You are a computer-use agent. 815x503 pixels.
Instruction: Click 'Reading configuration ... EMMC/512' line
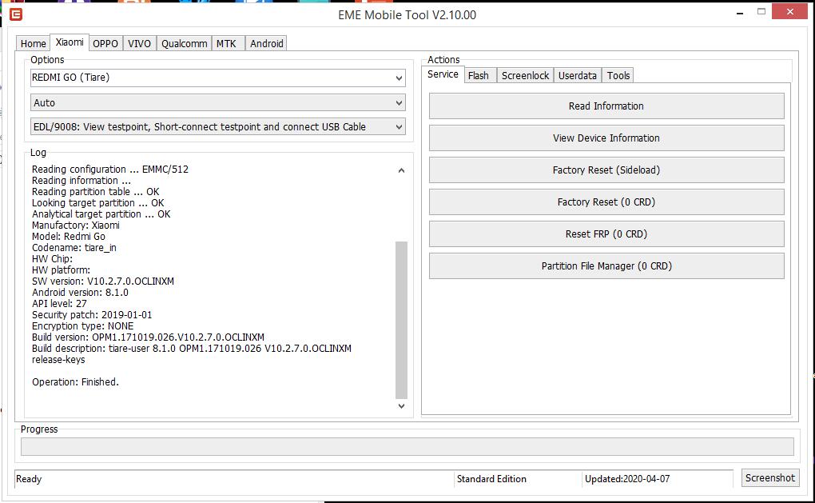[x=110, y=170]
